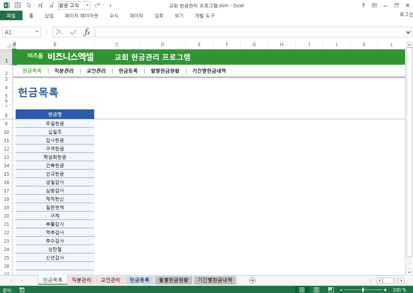Image resolution: width=413 pixels, height=293 pixels.
Task: Click the 헌금등록 navigation link
Action: [128, 71]
